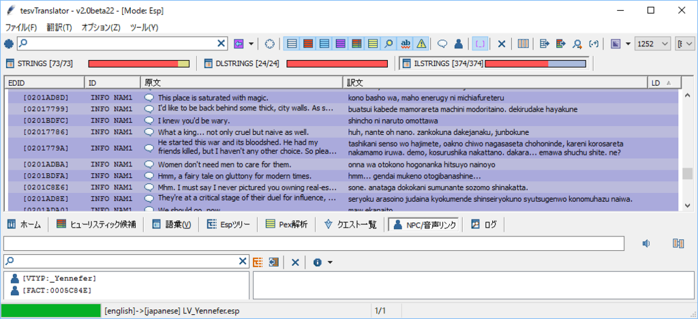Click the dotted circle target icon
This screenshot has height=319, width=698.
269,44
